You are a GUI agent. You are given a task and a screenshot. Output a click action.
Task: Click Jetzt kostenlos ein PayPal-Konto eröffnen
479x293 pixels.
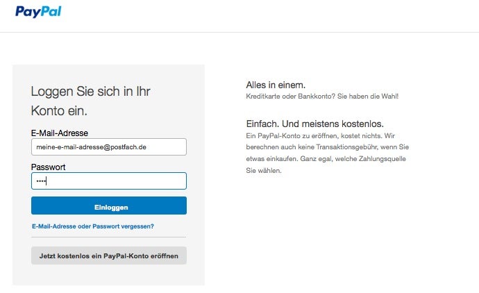109,256
